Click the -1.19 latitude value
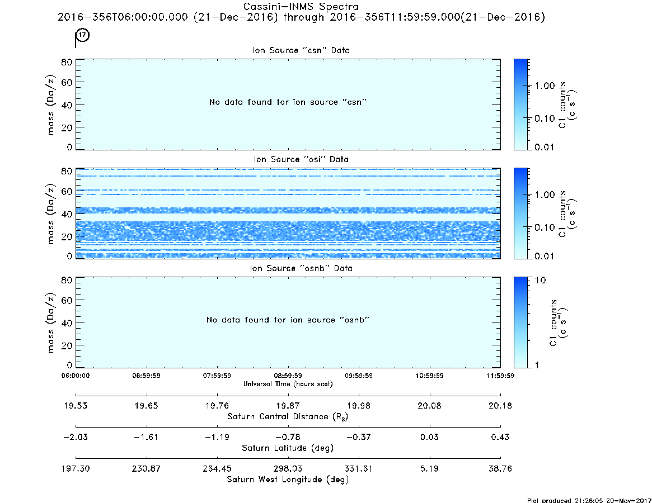652x503 pixels. [x=217, y=437]
